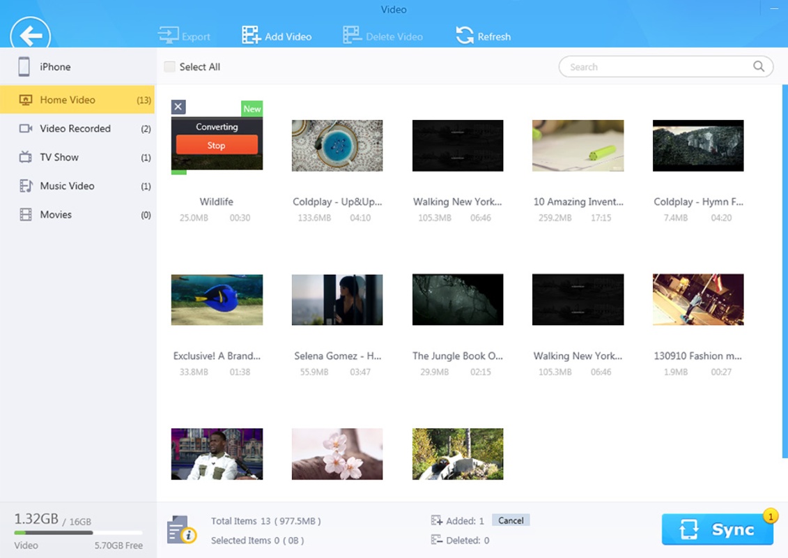788x558 pixels.
Task: Select the Movies category
Action: click(56, 214)
